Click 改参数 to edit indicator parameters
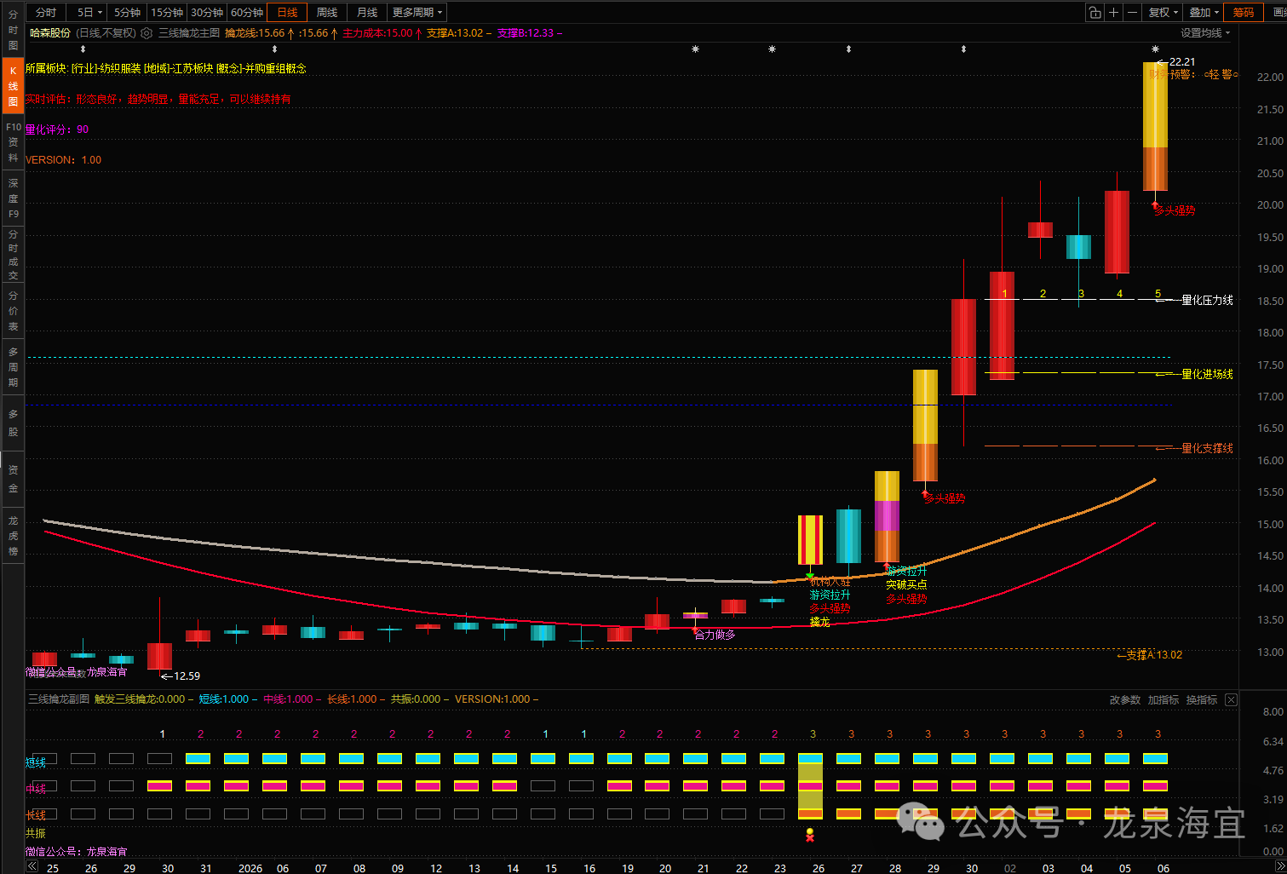The height and width of the screenshot is (874, 1287). coord(1124,699)
